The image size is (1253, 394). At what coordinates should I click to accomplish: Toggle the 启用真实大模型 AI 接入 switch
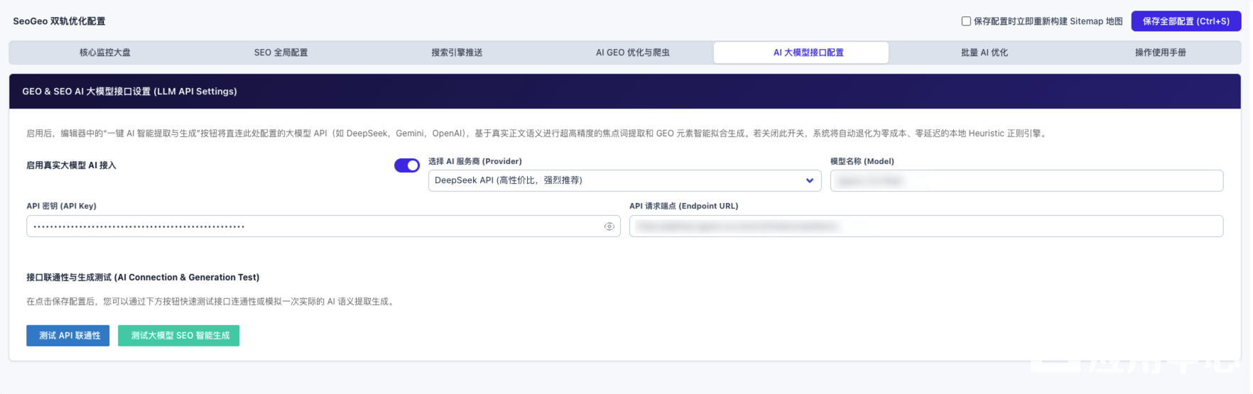tap(407, 165)
